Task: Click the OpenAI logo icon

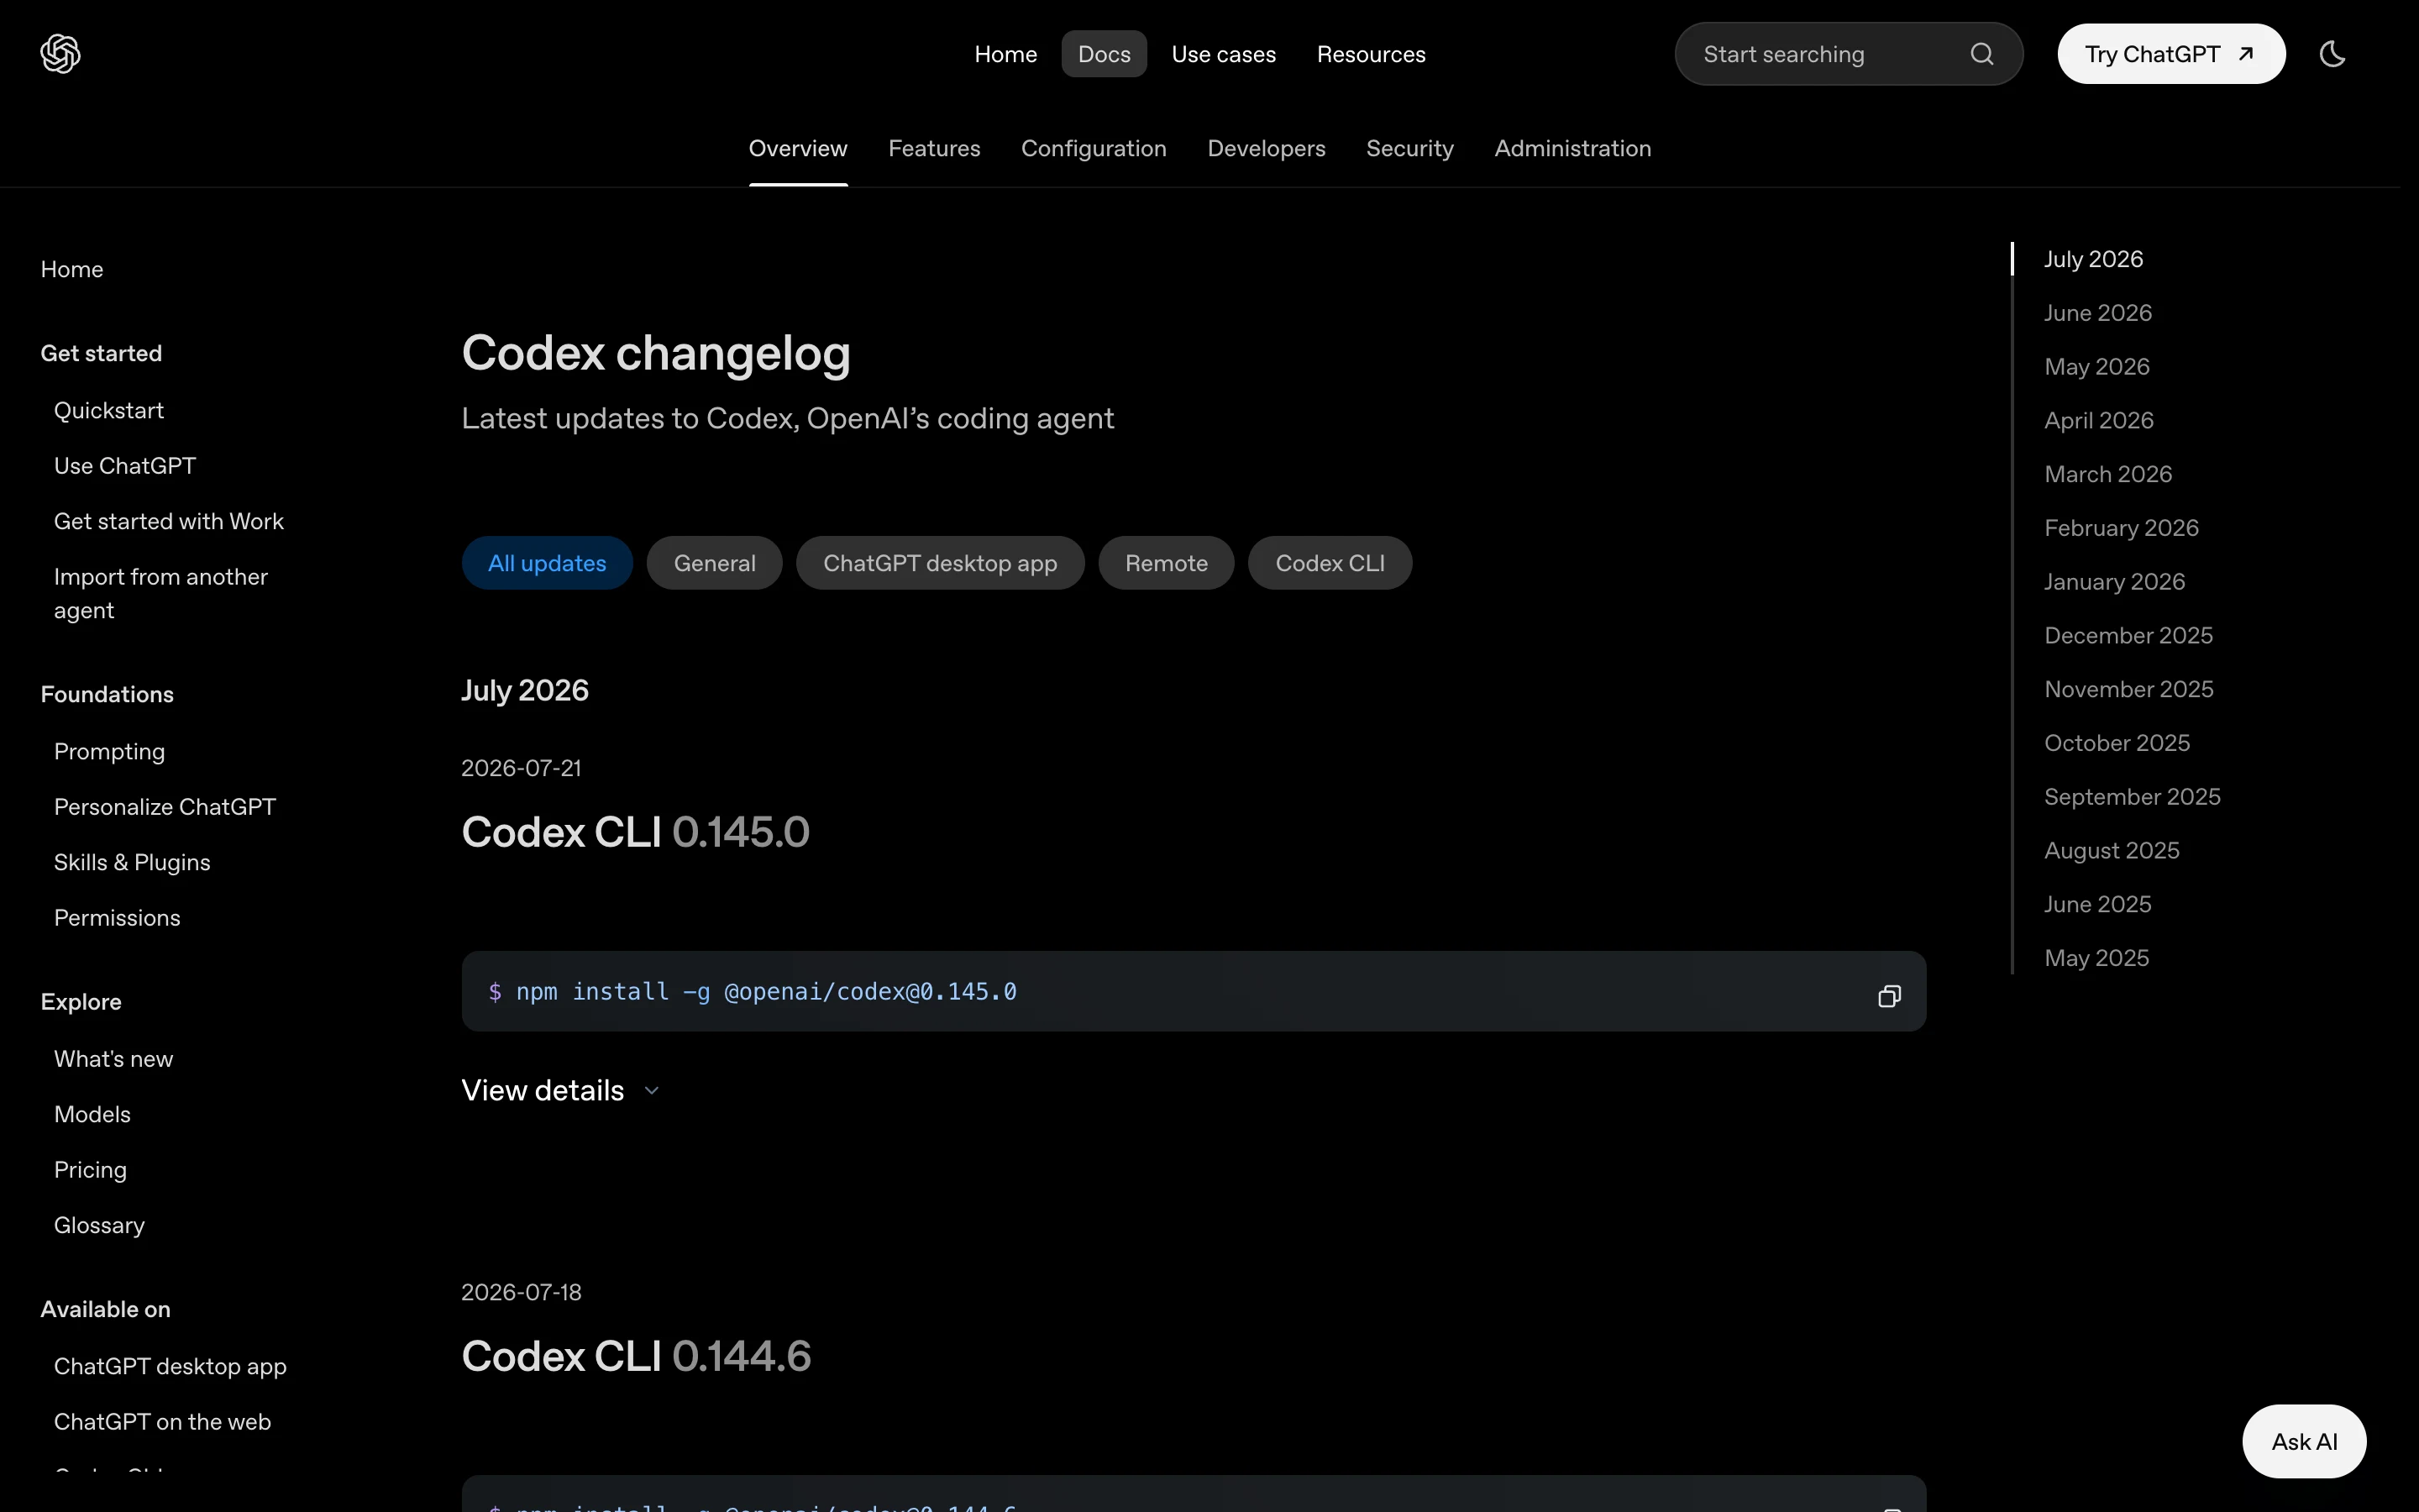Action: (60, 54)
